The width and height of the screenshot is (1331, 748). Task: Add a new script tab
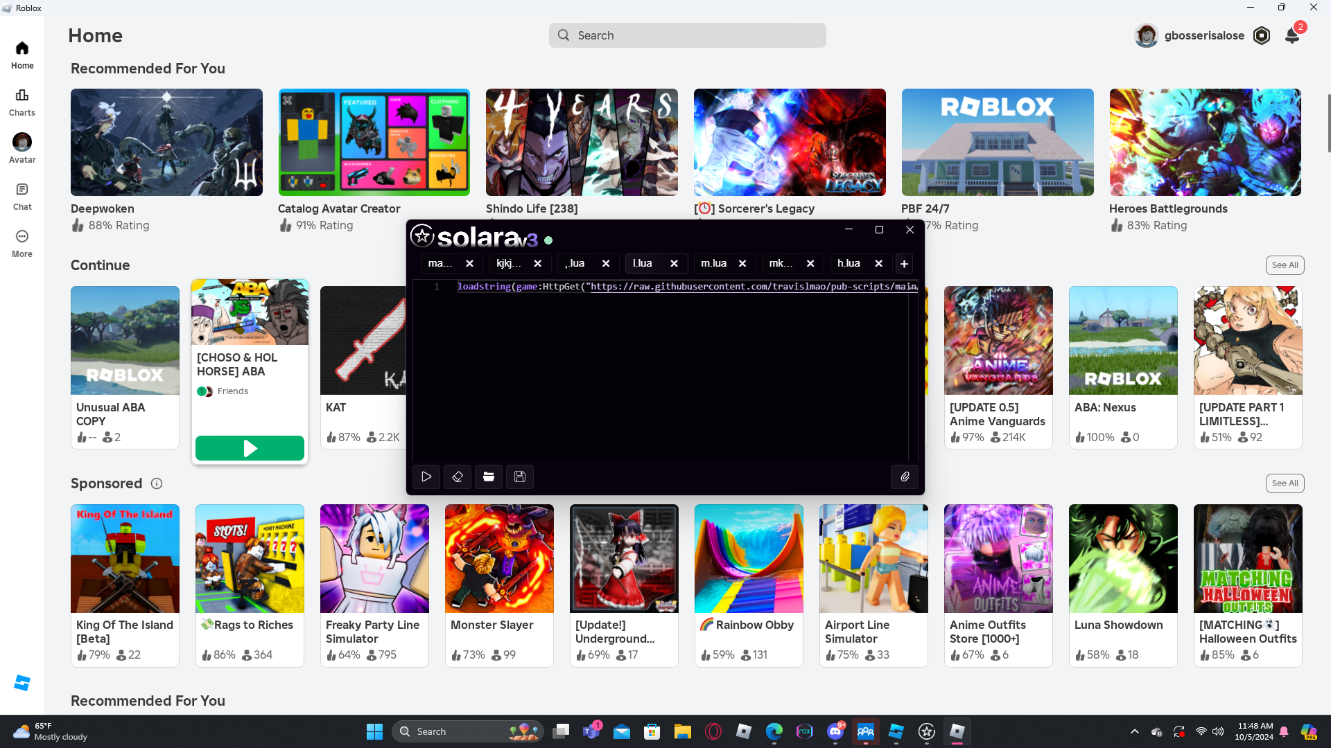tap(904, 264)
